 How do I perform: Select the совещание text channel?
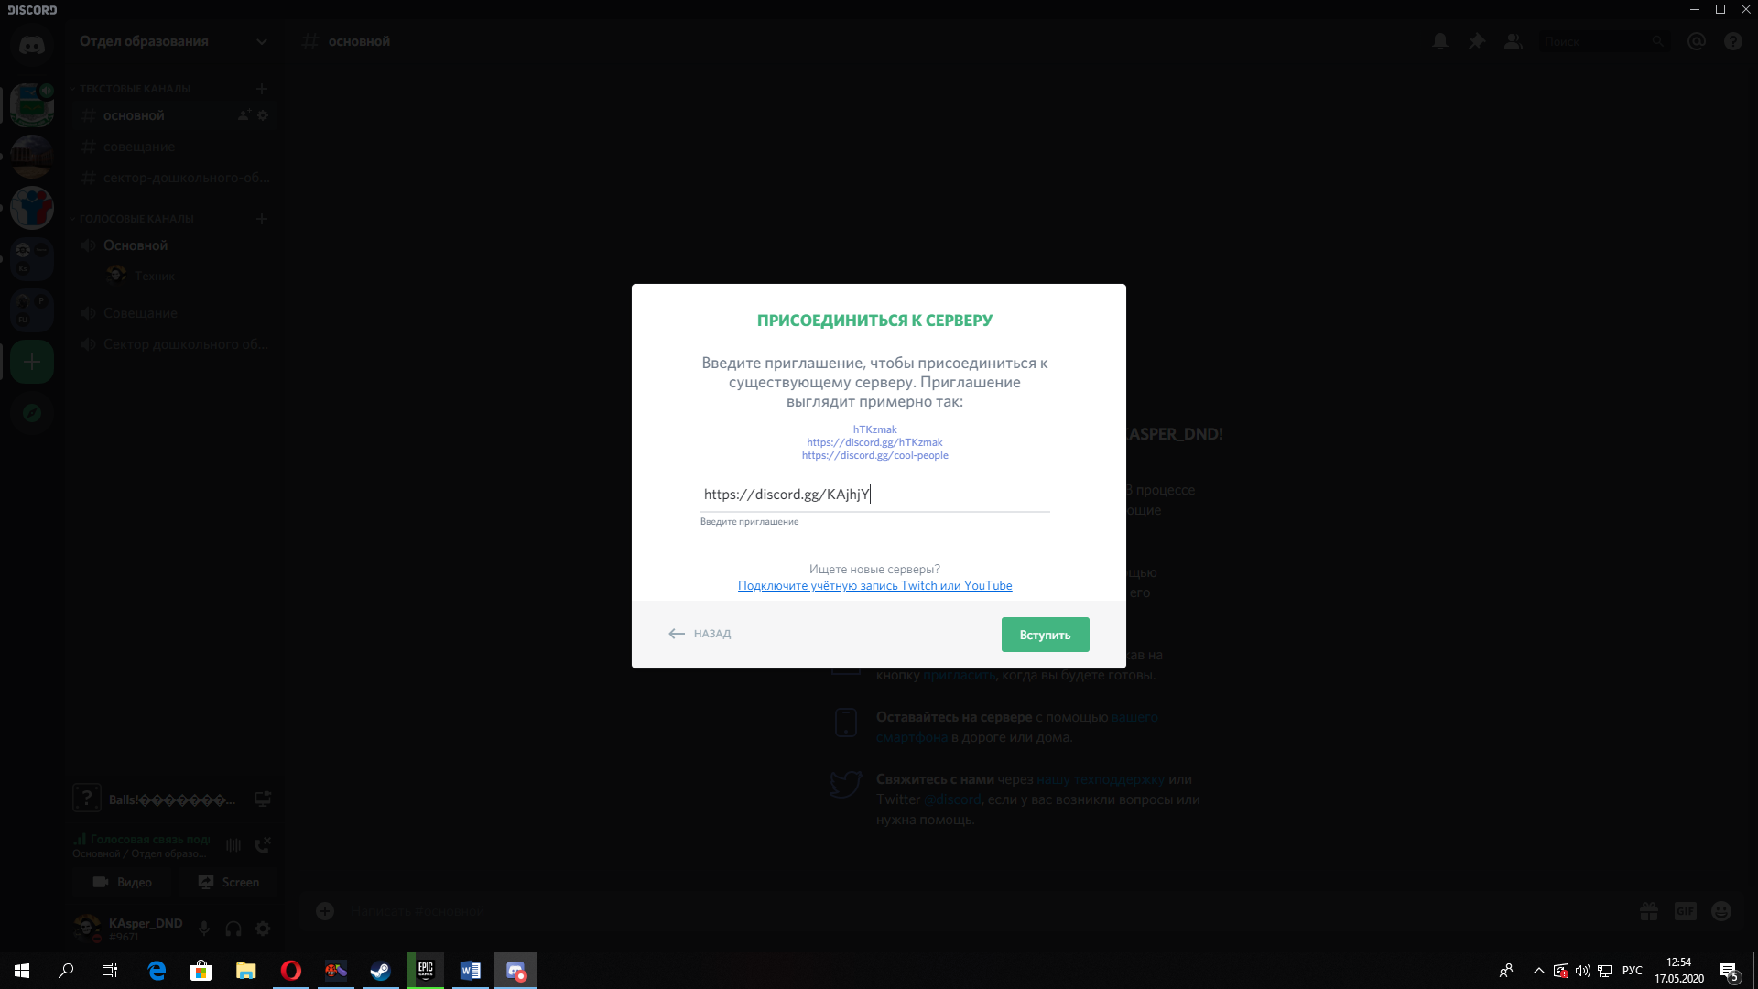[x=172, y=147]
